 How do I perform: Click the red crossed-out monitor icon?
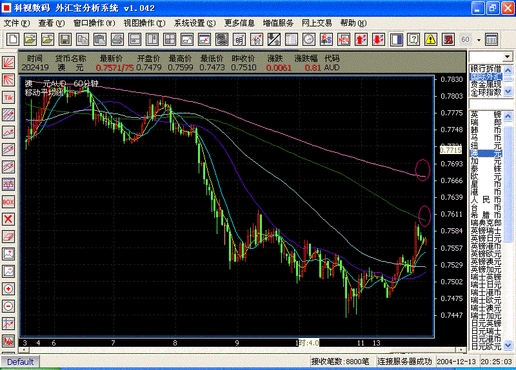(448, 39)
